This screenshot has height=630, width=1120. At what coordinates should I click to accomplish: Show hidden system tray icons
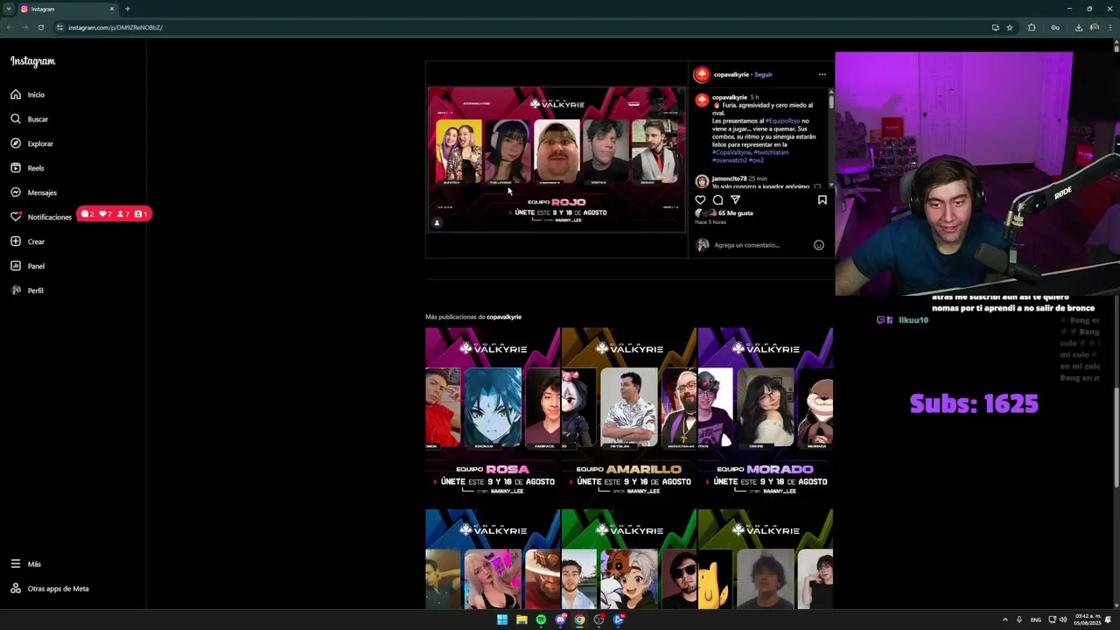1004,619
